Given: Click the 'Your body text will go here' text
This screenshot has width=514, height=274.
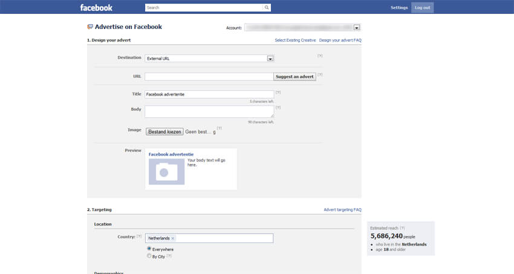Looking at the screenshot, I should 206,163.
